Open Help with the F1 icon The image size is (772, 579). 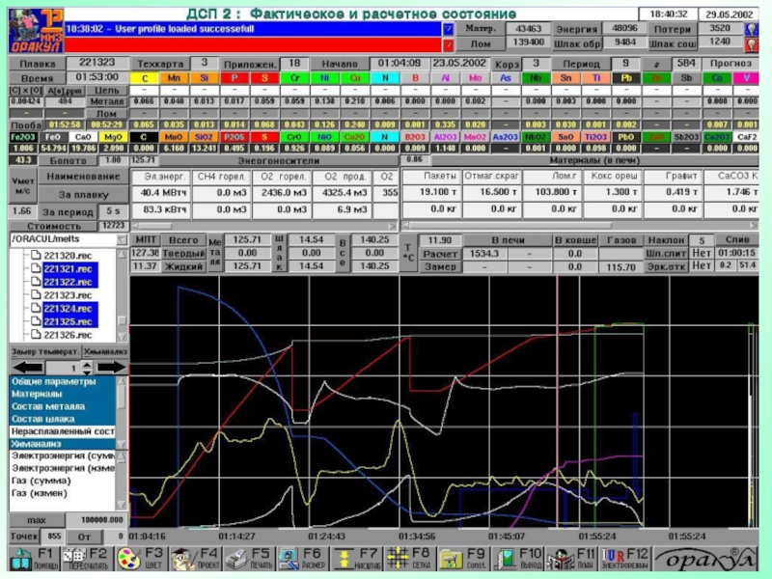coord(21,559)
